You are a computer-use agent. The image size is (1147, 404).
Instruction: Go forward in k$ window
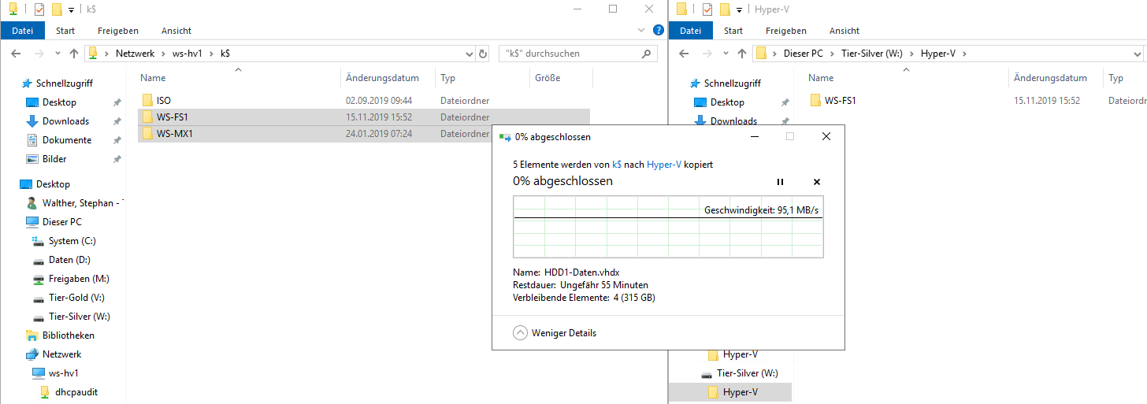tap(38, 54)
